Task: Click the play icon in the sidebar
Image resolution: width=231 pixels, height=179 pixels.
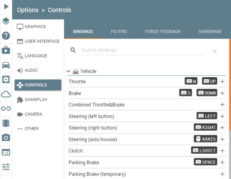Action: [x=6, y=6]
